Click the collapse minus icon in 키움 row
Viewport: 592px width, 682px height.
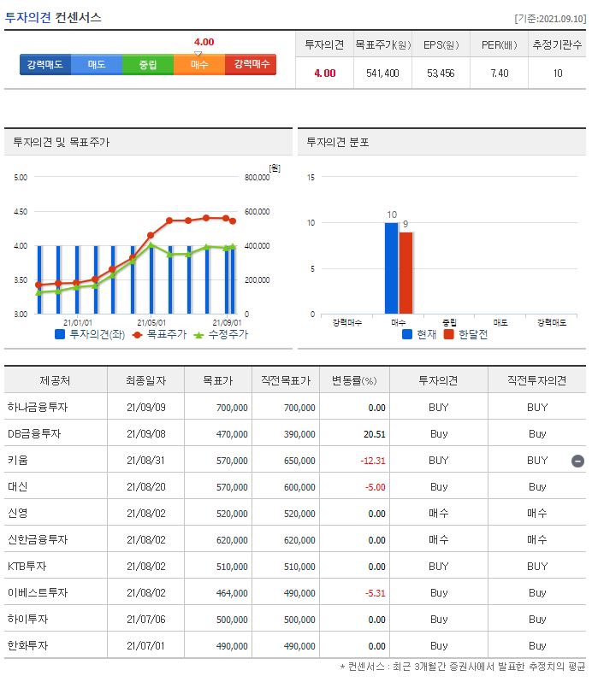tap(577, 461)
